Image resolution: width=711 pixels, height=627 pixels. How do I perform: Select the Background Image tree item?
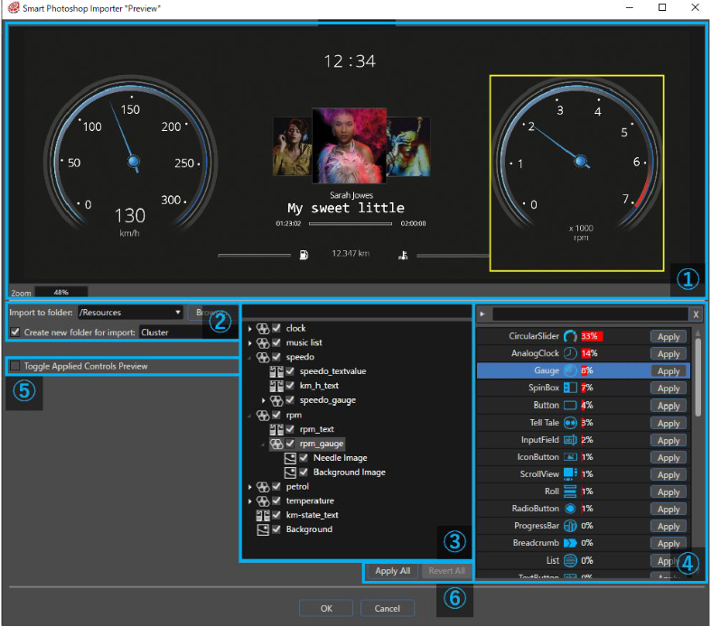coord(349,473)
